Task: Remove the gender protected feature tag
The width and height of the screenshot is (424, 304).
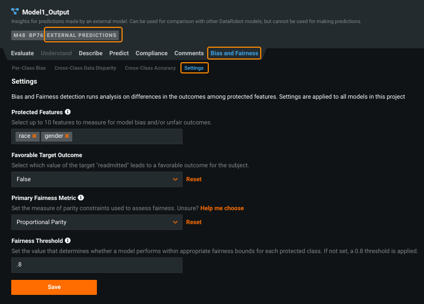Action: click(67, 136)
